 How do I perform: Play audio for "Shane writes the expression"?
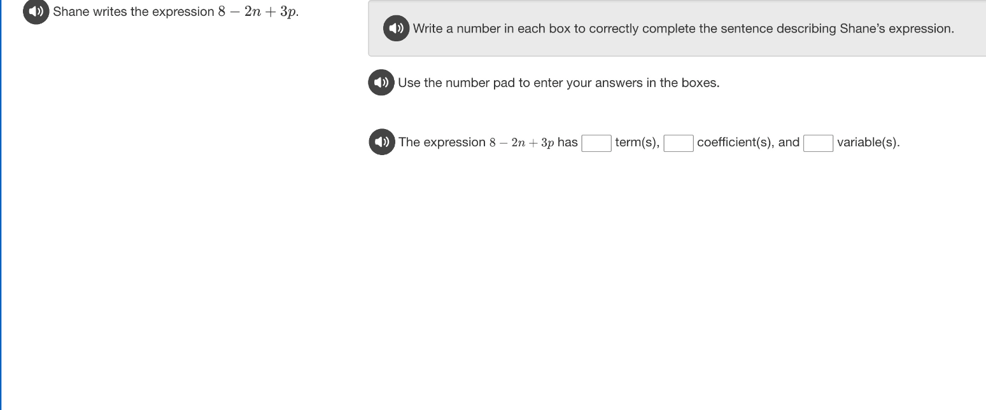(36, 11)
